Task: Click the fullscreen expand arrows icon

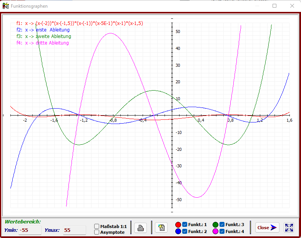Action: [289, 228]
